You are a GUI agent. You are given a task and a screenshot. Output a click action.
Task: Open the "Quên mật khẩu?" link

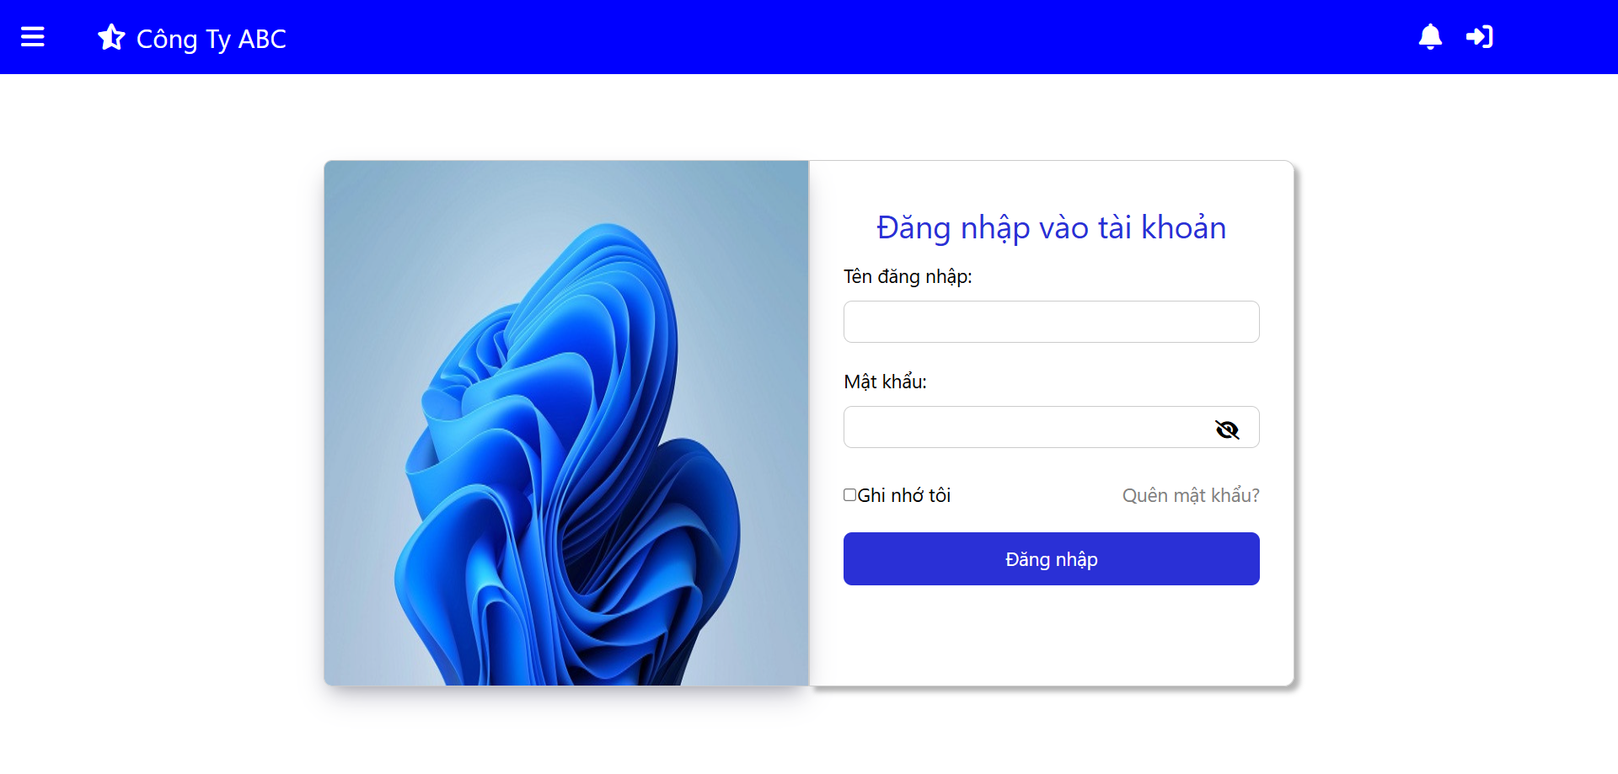click(x=1191, y=495)
